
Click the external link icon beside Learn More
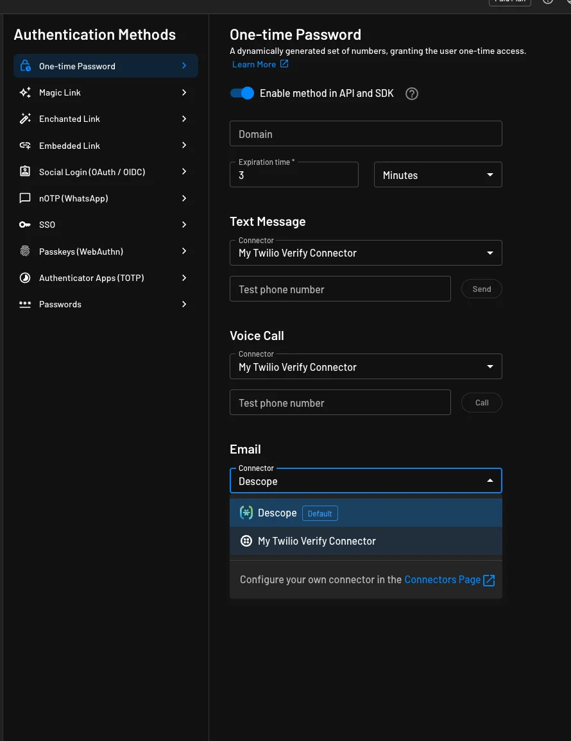coord(284,64)
